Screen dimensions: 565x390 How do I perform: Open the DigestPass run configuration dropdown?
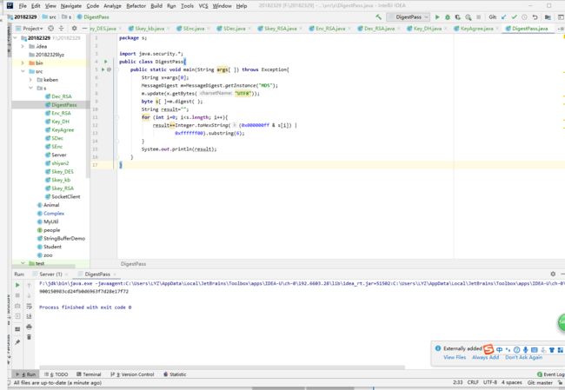click(408, 17)
